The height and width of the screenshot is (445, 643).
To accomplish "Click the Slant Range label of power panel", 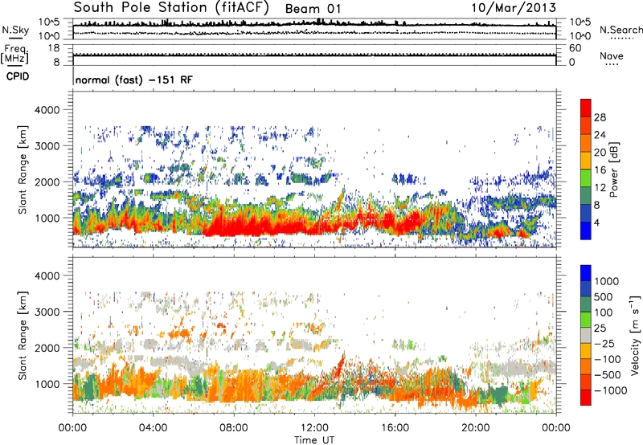I will click(23, 169).
